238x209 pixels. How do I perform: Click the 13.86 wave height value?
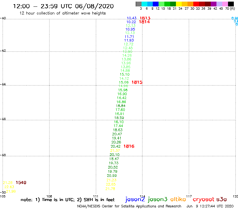pyautogui.click(x=126, y=59)
